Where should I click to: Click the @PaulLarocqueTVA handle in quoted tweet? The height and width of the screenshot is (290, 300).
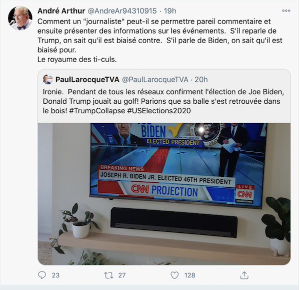155,79
